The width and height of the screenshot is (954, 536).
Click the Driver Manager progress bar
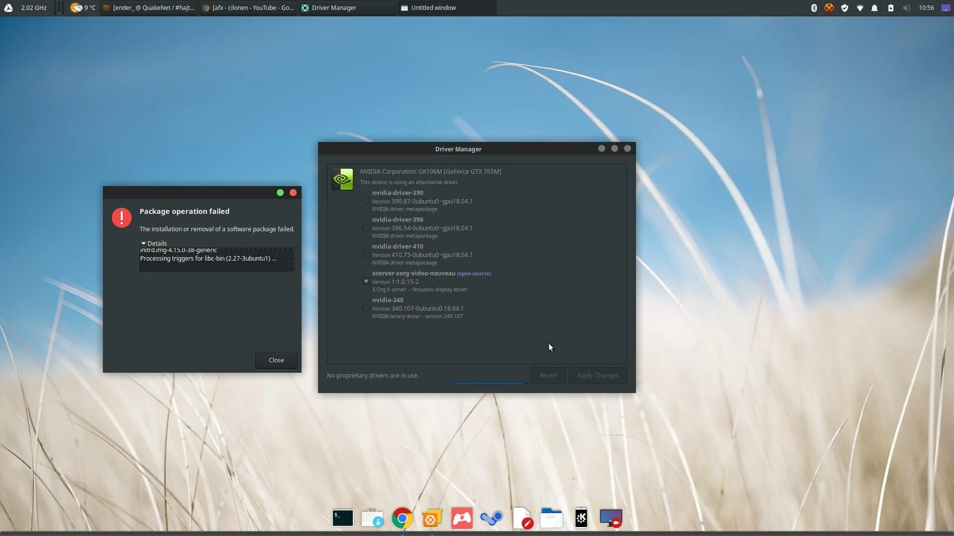(489, 382)
